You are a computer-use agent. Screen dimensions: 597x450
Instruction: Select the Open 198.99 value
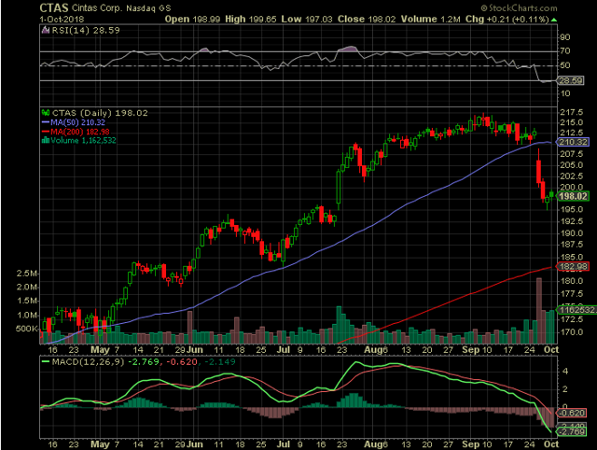pyautogui.click(x=192, y=19)
